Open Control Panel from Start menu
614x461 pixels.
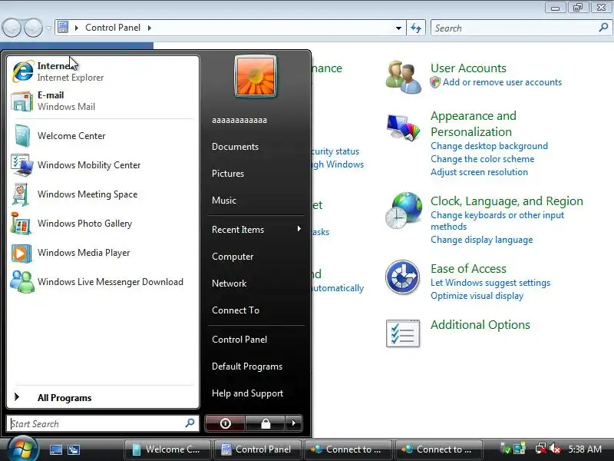(x=239, y=340)
